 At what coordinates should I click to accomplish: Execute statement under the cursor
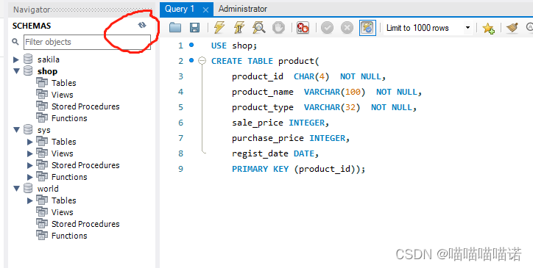pyautogui.click(x=239, y=27)
